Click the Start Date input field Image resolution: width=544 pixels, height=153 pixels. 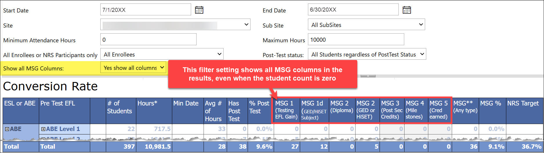[x=145, y=10]
